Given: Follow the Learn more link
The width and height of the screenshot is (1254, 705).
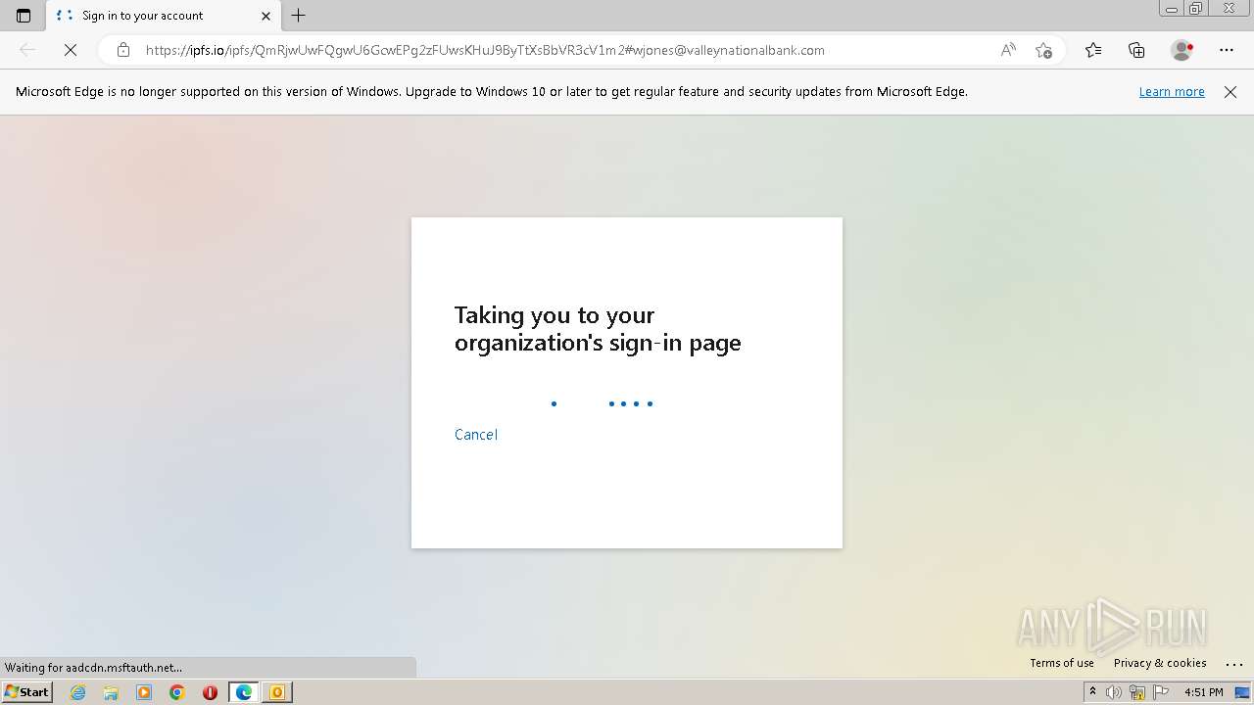Looking at the screenshot, I should click(1172, 92).
